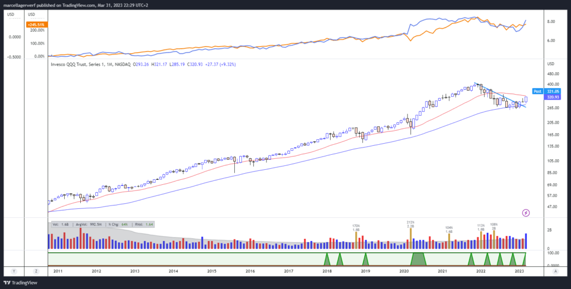
Task: Click the 205.00 price axis label
Action: tap(553, 123)
